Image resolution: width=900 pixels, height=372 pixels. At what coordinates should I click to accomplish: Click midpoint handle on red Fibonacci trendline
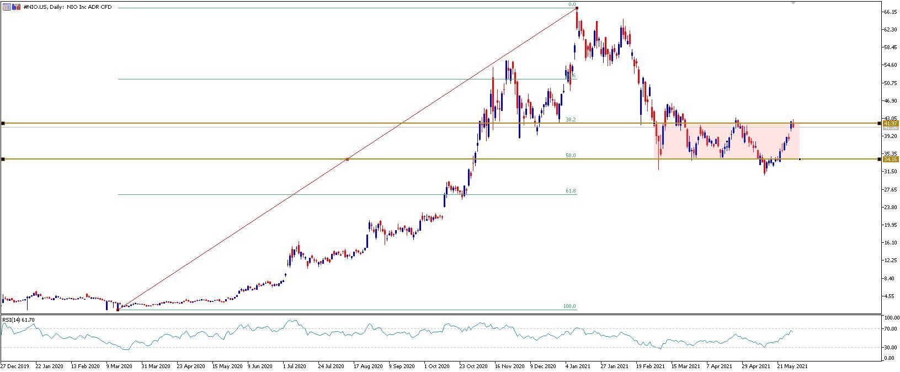pos(347,159)
